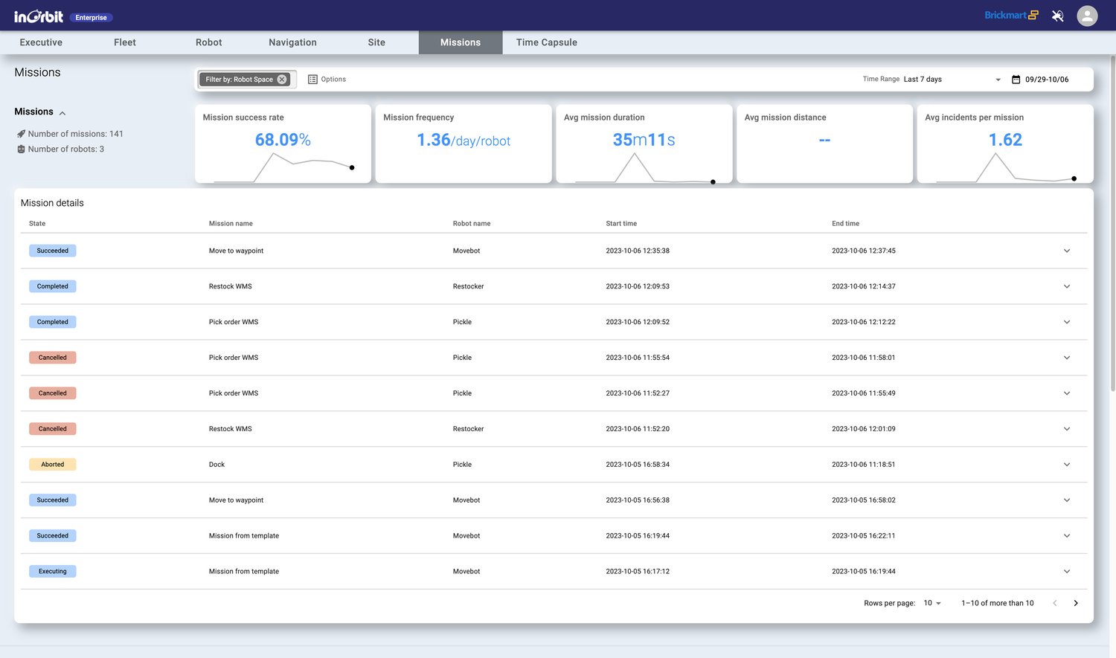Collapse the Missions sidebar section
The height and width of the screenshot is (658, 1116).
click(x=62, y=113)
